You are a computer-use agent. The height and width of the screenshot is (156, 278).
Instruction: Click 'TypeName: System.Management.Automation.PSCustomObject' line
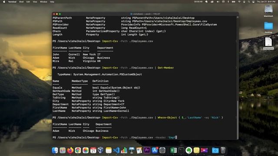point(99,75)
